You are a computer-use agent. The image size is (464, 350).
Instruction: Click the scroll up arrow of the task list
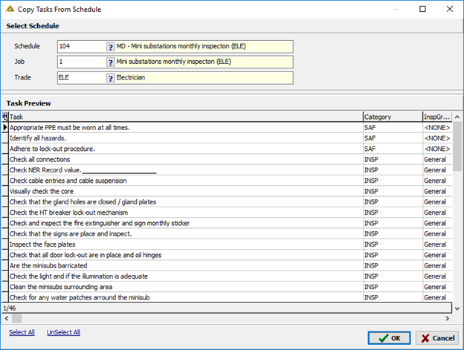(457, 117)
